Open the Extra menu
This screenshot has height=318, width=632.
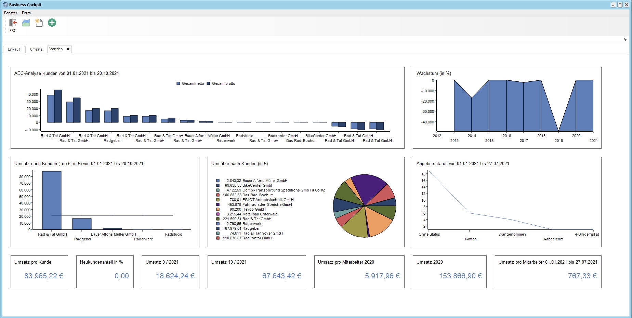[26, 13]
